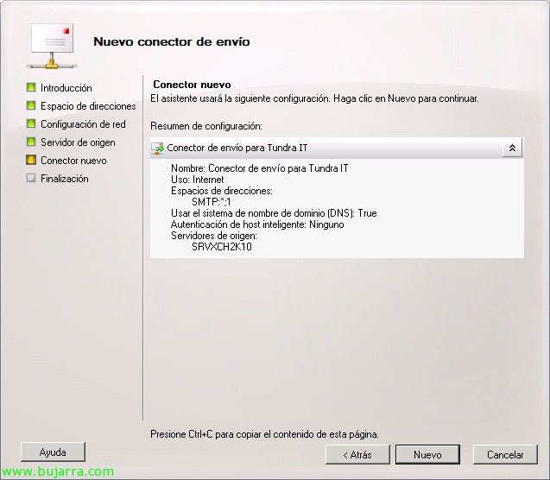Click the yellow Conector nuevo step indicator
Screen dimensions: 550x480
click(x=31, y=161)
